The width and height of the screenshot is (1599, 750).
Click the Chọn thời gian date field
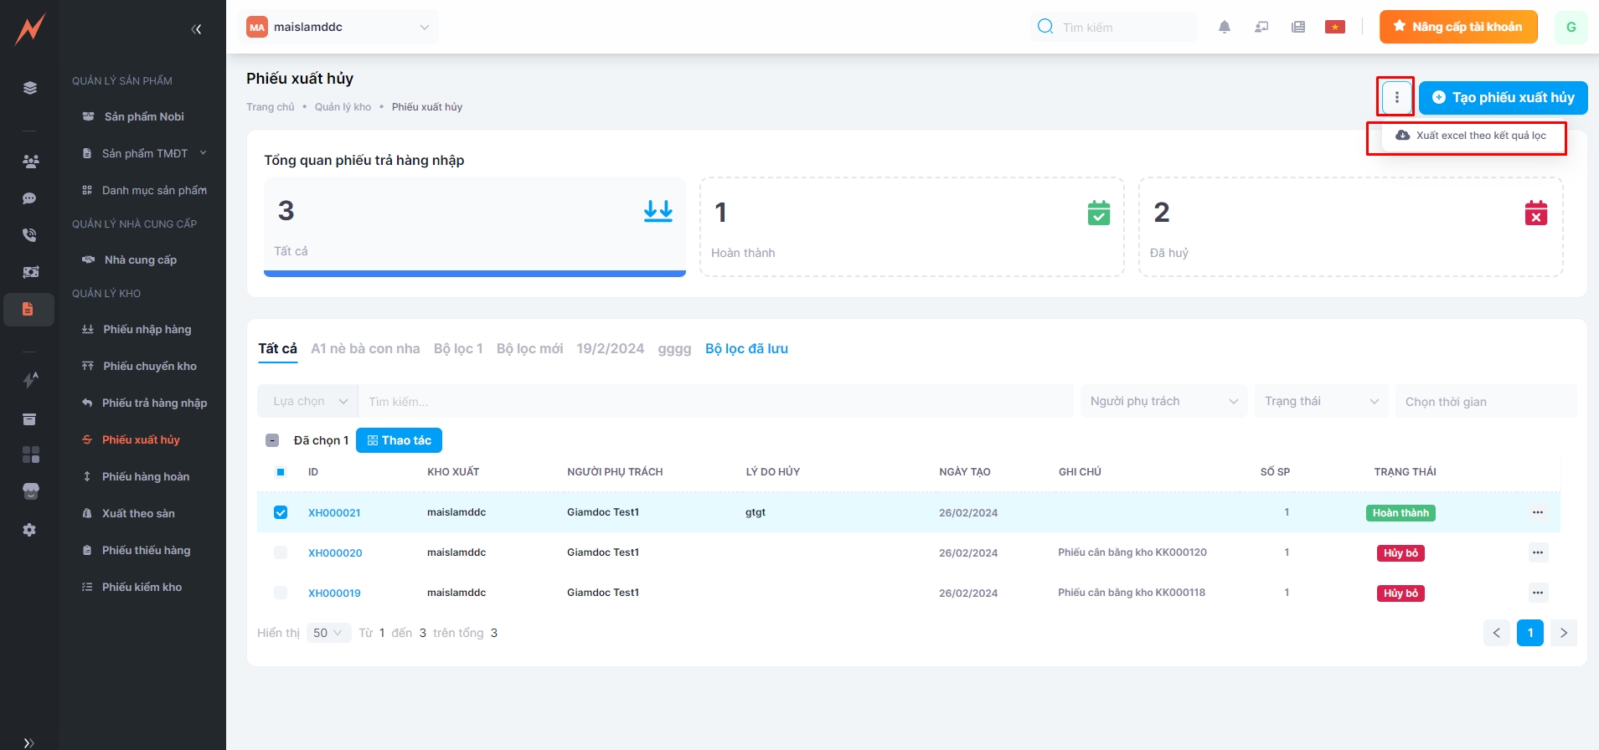click(x=1484, y=402)
